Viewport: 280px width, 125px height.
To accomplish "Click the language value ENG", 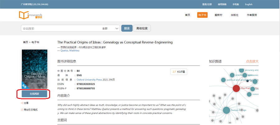I will pyautogui.click(x=79, y=75).
